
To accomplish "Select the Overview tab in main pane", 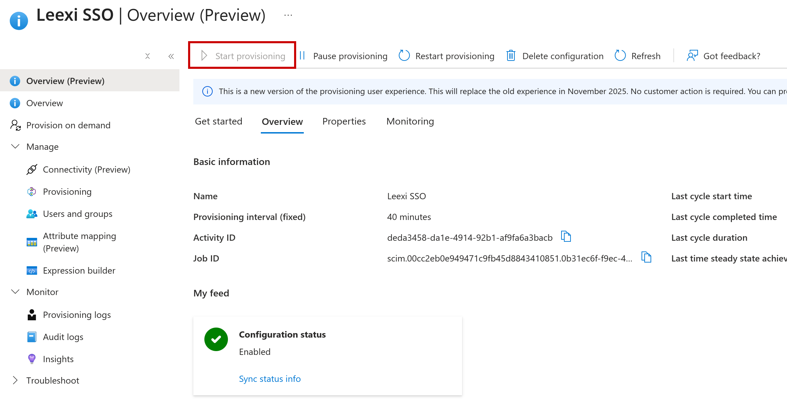I will tap(282, 122).
